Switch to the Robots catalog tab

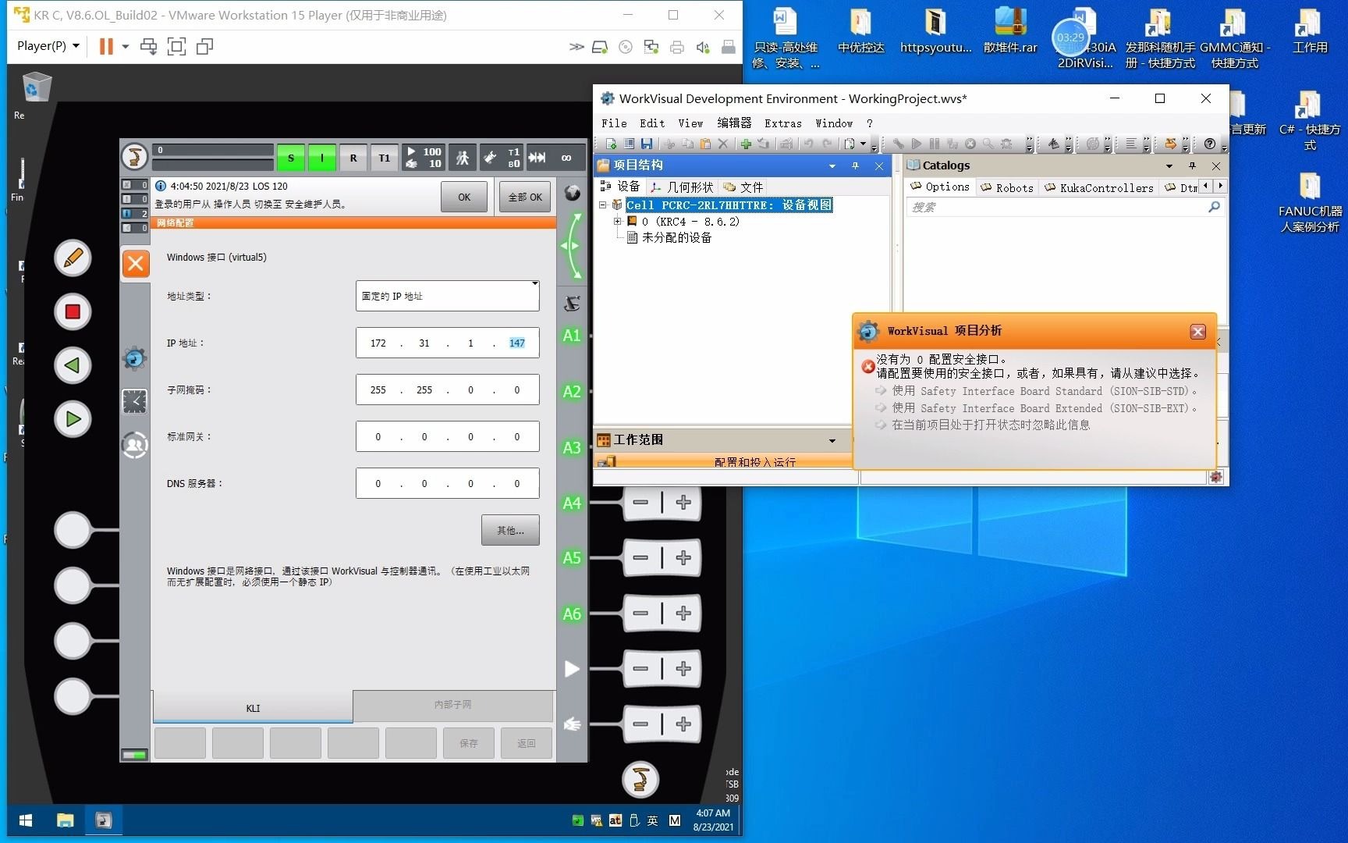(1008, 187)
